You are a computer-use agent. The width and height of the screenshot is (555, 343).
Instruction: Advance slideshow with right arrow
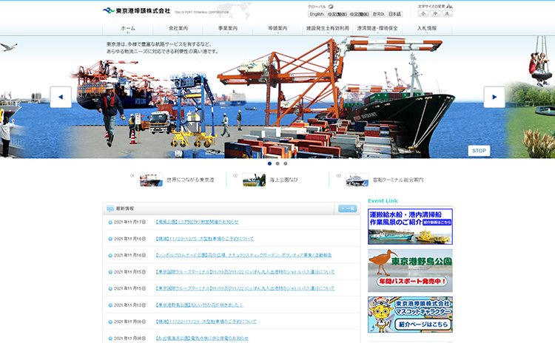494,97
